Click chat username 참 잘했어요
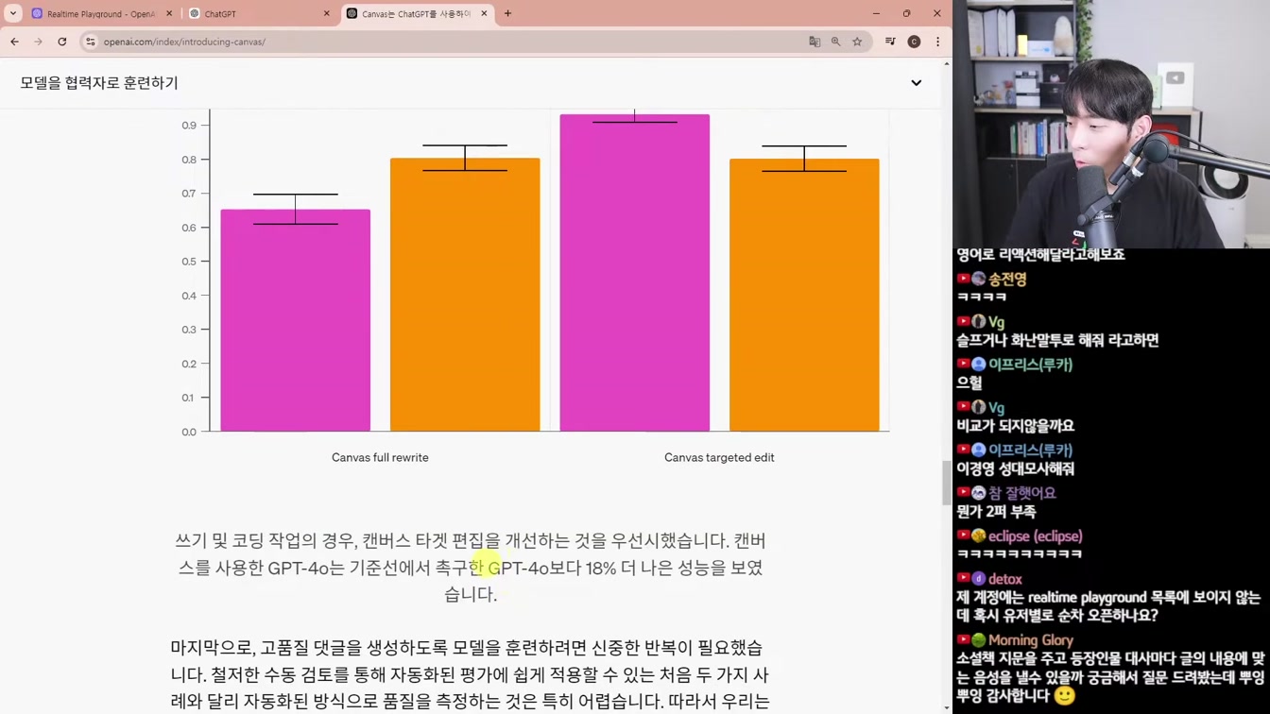Screen dimensions: 1270x714 coord(1022,493)
